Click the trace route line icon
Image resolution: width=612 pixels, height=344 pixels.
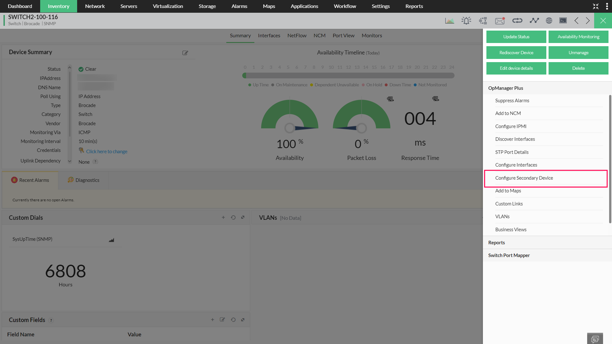click(534, 21)
